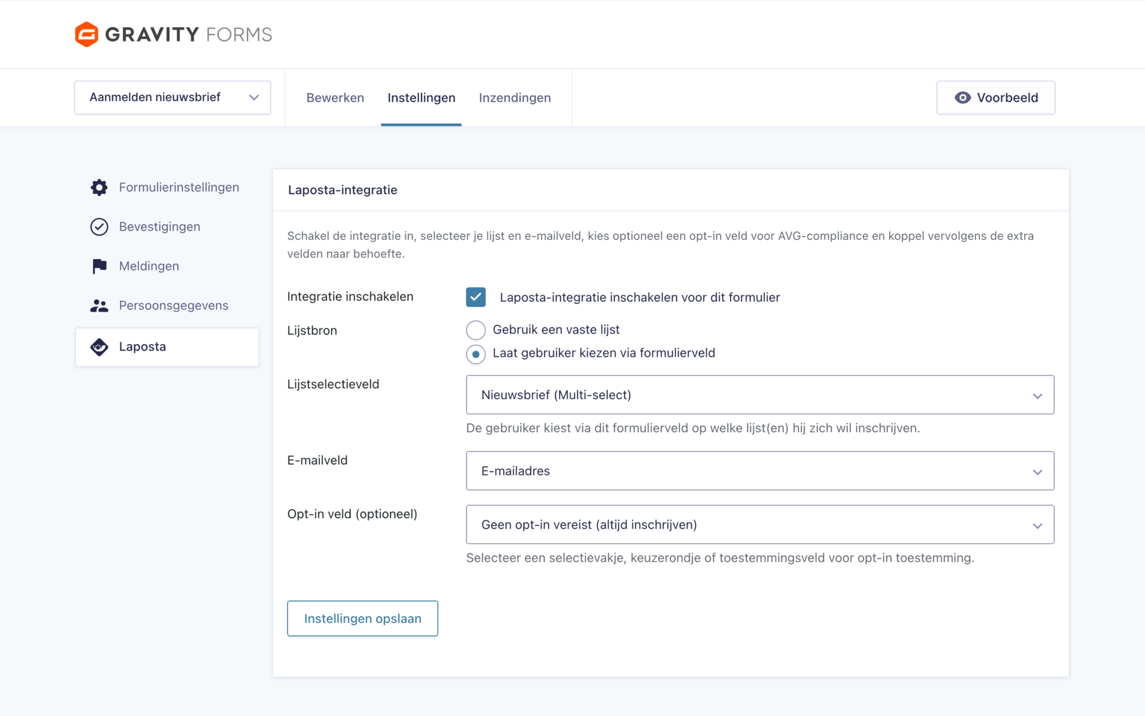Viewport: 1145px width, 716px height.
Task: Click the flag icon for Meldingen
Action: 99,266
